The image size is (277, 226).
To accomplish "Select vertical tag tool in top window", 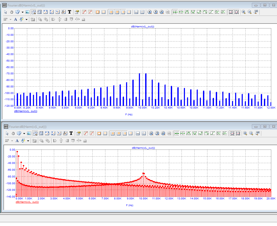I will [52, 12].
